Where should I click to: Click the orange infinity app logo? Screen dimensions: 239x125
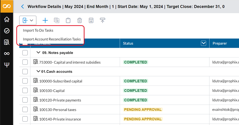click(7, 6)
